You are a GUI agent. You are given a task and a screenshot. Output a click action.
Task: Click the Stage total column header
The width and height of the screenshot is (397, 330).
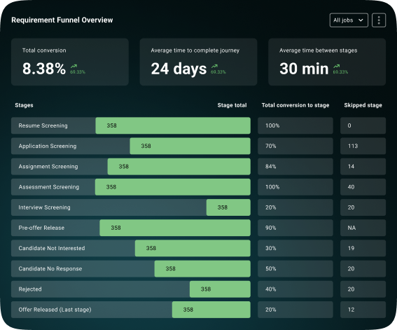click(x=232, y=105)
